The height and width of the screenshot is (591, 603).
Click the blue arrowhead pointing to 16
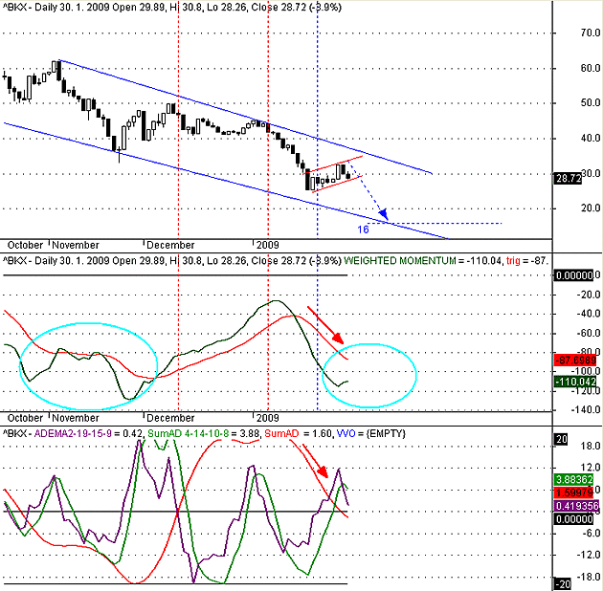point(384,215)
